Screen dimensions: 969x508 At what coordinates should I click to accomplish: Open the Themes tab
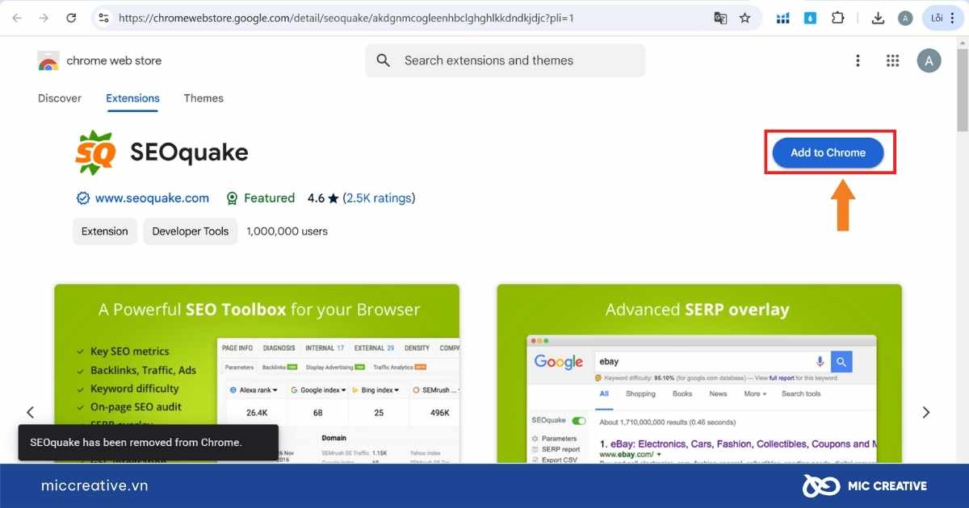[x=203, y=98]
